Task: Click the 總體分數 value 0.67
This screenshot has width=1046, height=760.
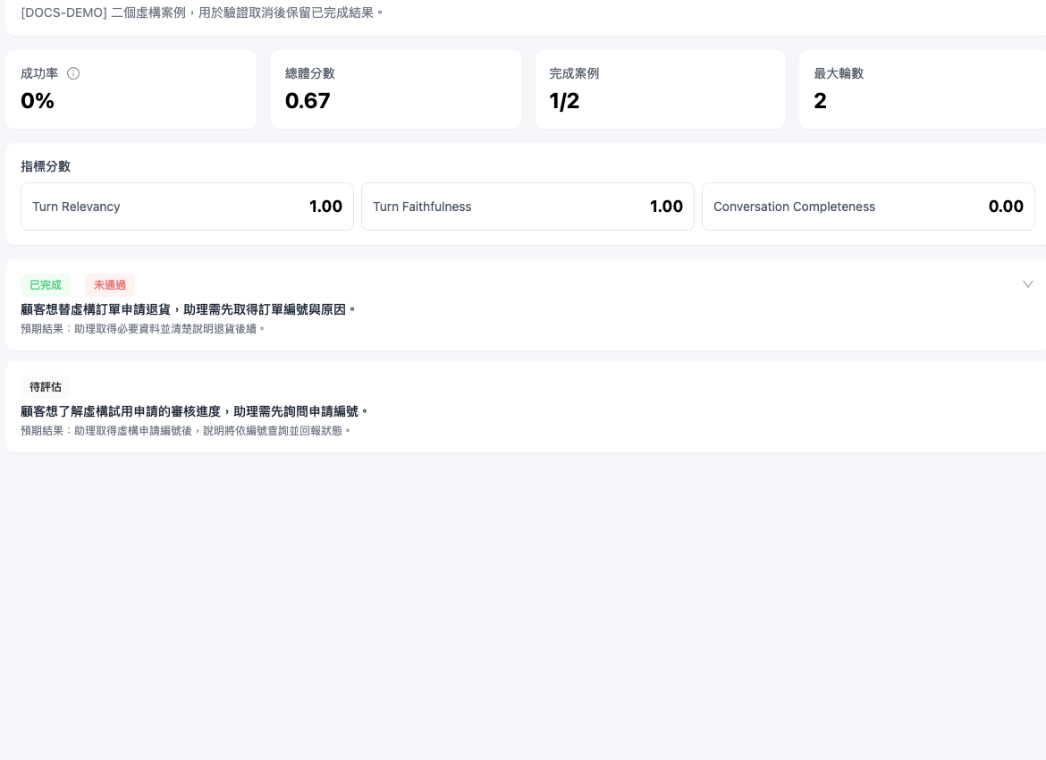Action: point(308,101)
